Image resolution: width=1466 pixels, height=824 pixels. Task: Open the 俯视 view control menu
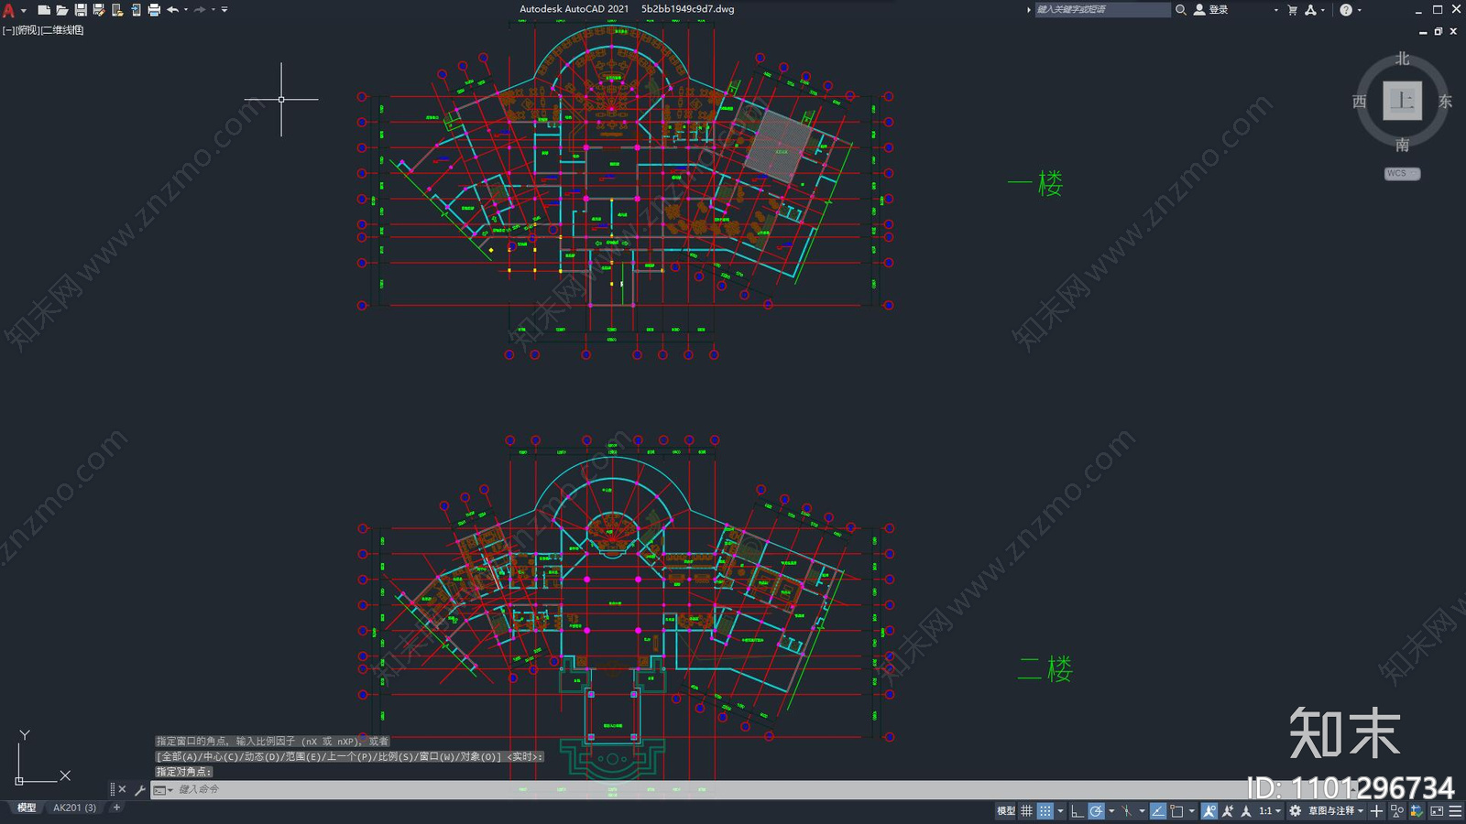click(27, 30)
